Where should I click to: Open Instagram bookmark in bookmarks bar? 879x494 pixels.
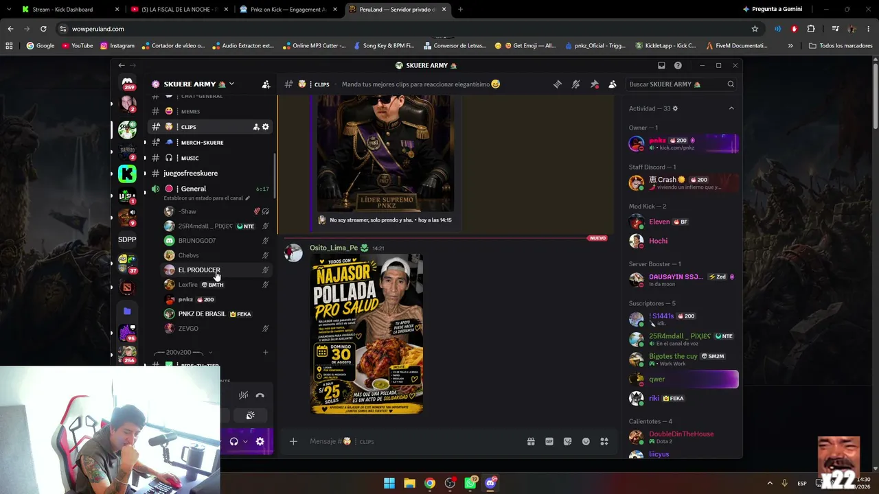[x=117, y=46]
